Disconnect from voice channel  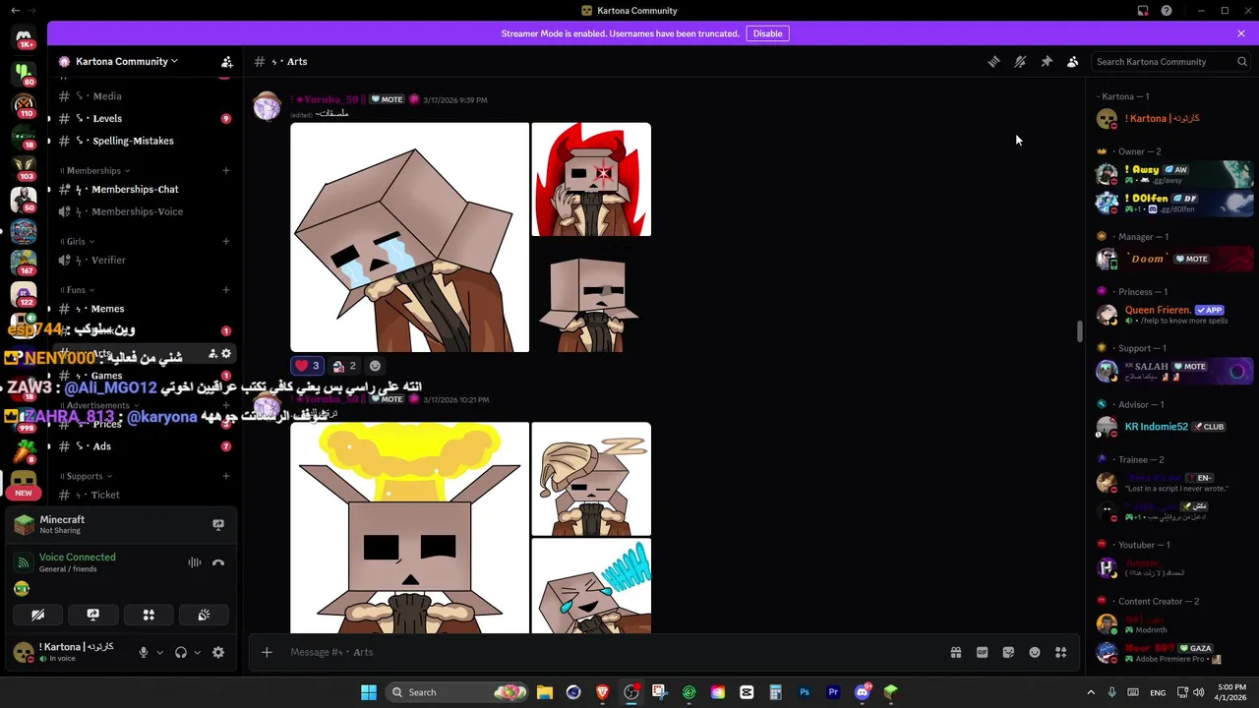(x=218, y=562)
